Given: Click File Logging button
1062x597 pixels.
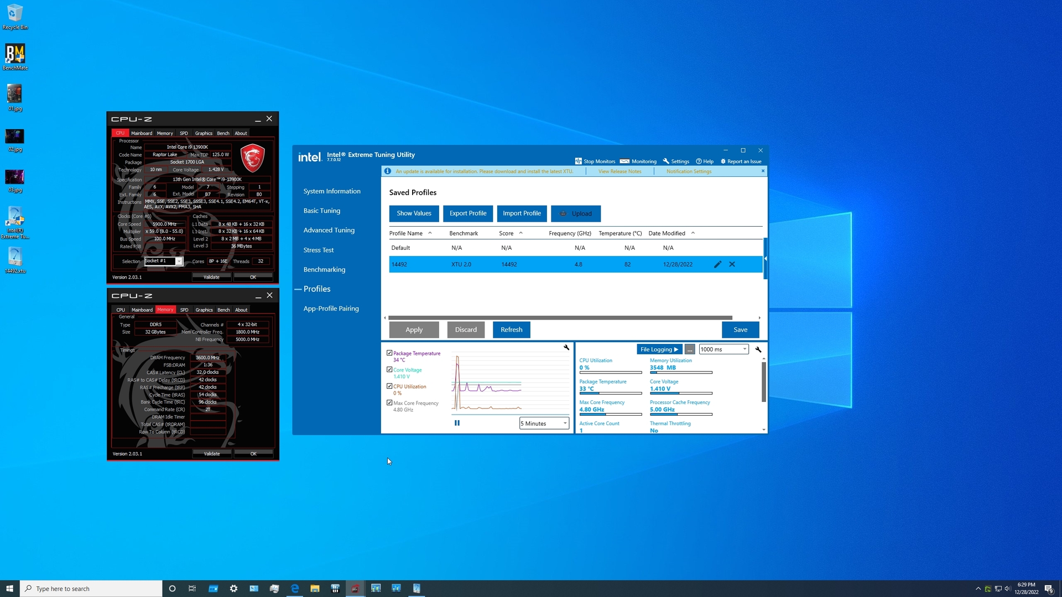Looking at the screenshot, I should point(659,349).
